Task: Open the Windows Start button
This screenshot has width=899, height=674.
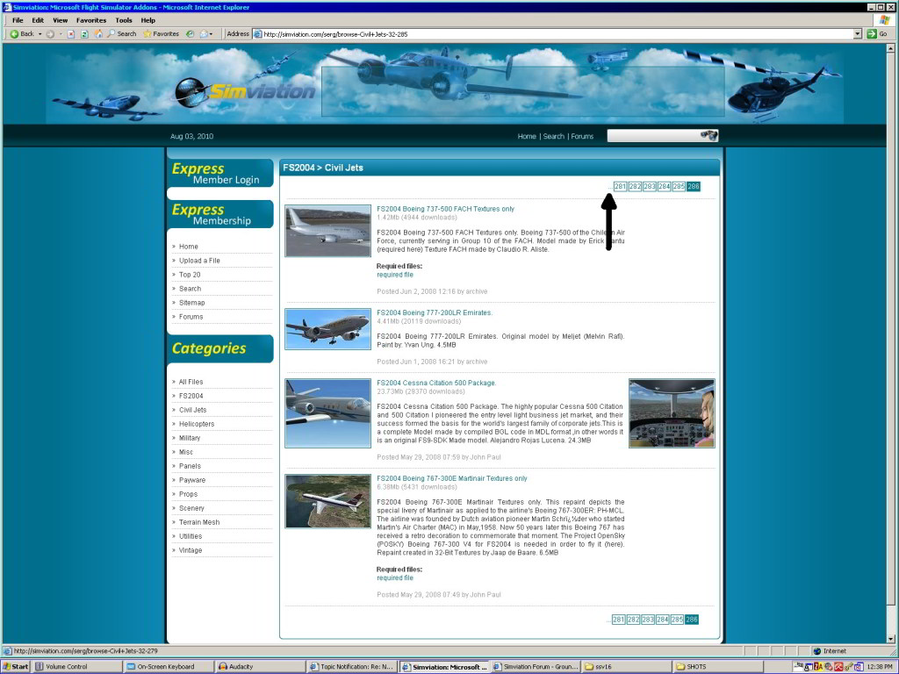Action: click(x=16, y=667)
